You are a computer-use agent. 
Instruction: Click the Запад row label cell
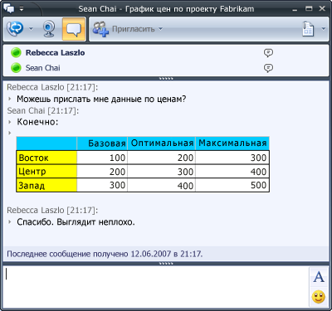(x=46, y=185)
